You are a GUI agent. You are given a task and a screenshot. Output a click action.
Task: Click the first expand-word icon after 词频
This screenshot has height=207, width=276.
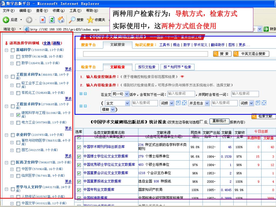(x=184, y=103)
